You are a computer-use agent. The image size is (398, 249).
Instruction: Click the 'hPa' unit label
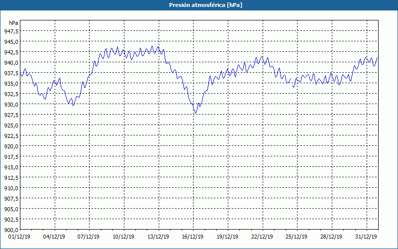coord(13,23)
